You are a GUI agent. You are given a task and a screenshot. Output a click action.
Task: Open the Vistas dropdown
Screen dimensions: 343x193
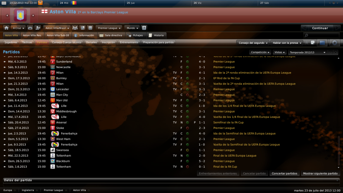coord(279,52)
